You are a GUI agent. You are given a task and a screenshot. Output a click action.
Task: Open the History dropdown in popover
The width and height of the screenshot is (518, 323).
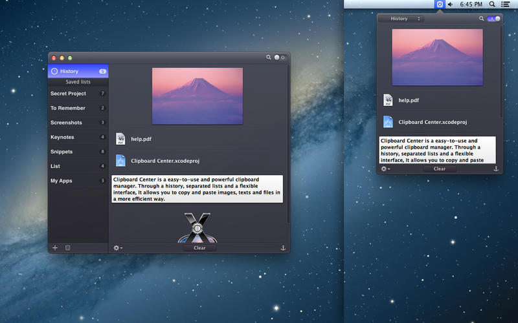coord(401,19)
